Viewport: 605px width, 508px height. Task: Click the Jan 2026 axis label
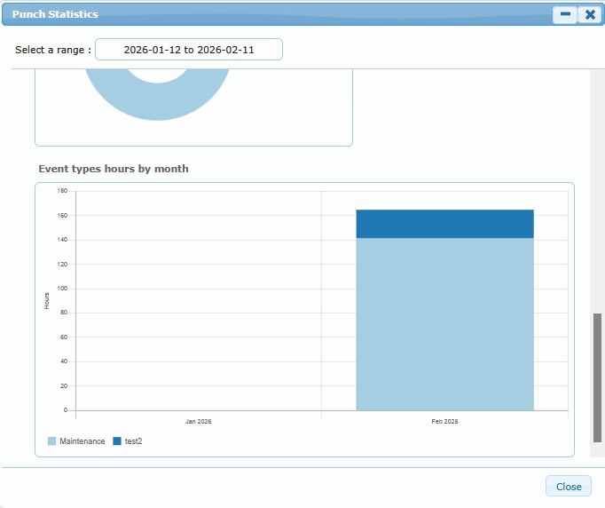point(198,422)
